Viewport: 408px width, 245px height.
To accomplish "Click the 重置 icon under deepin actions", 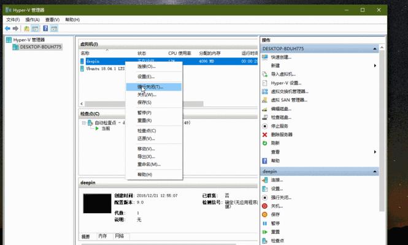I will pyautogui.click(x=265, y=232).
